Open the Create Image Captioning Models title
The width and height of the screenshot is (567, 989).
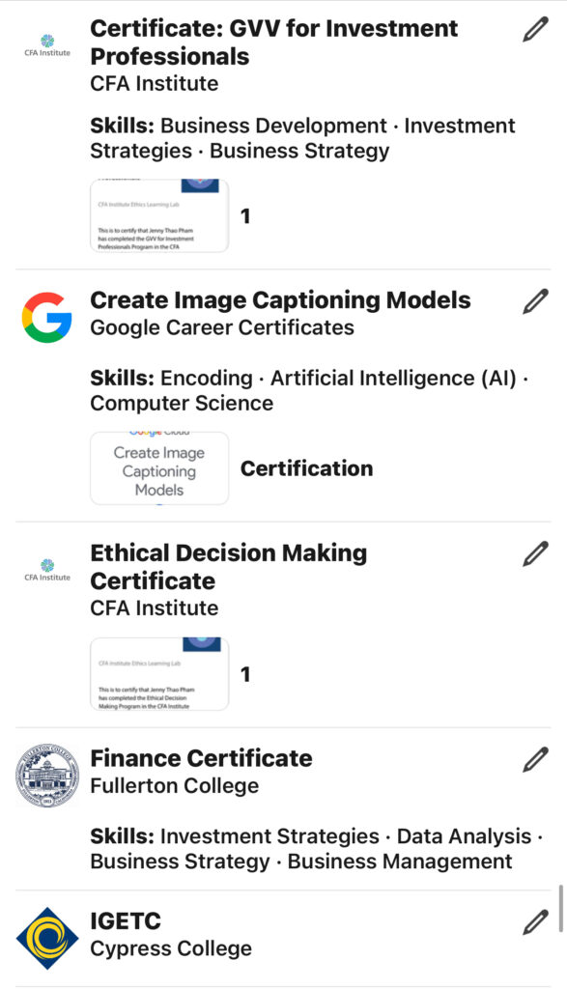coord(281,300)
